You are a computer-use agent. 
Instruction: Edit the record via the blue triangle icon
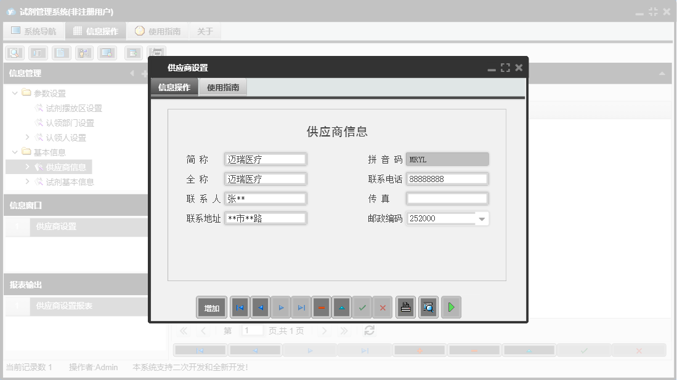[x=341, y=307]
